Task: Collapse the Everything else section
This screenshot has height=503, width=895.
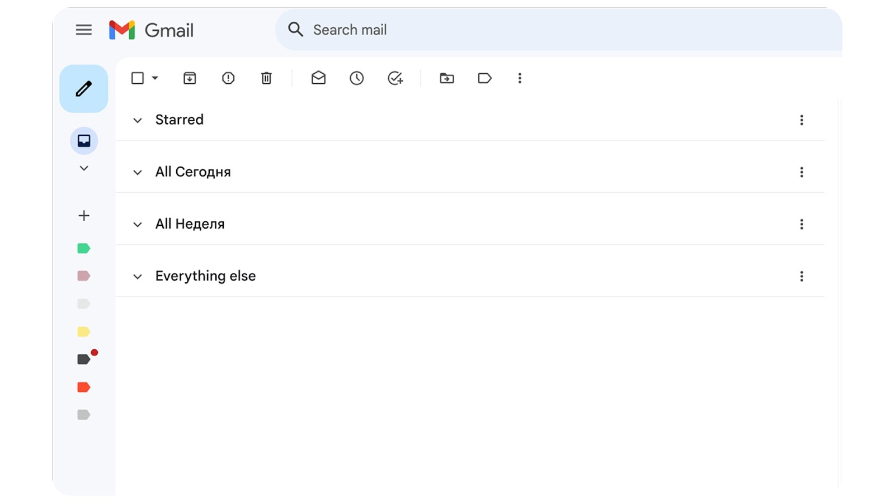Action: pos(137,276)
